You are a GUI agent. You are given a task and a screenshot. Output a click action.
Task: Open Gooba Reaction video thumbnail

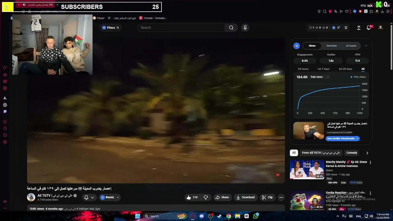pyautogui.click(x=307, y=200)
